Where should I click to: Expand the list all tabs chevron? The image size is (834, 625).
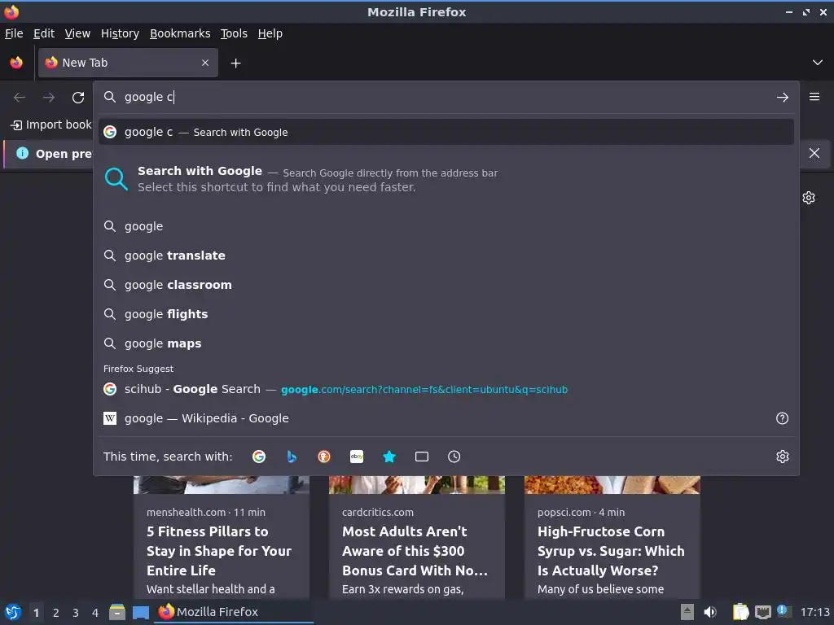(x=818, y=63)
